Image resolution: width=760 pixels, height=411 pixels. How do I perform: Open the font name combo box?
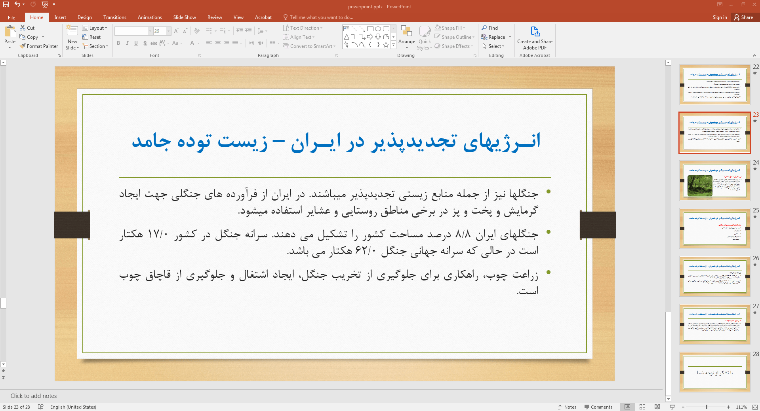133,31
